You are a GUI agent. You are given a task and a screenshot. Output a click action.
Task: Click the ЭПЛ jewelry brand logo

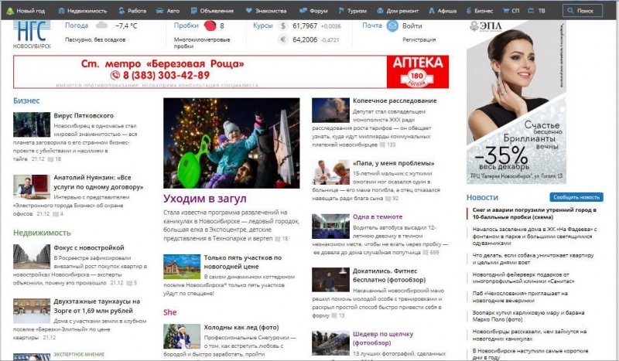point(485,27)
